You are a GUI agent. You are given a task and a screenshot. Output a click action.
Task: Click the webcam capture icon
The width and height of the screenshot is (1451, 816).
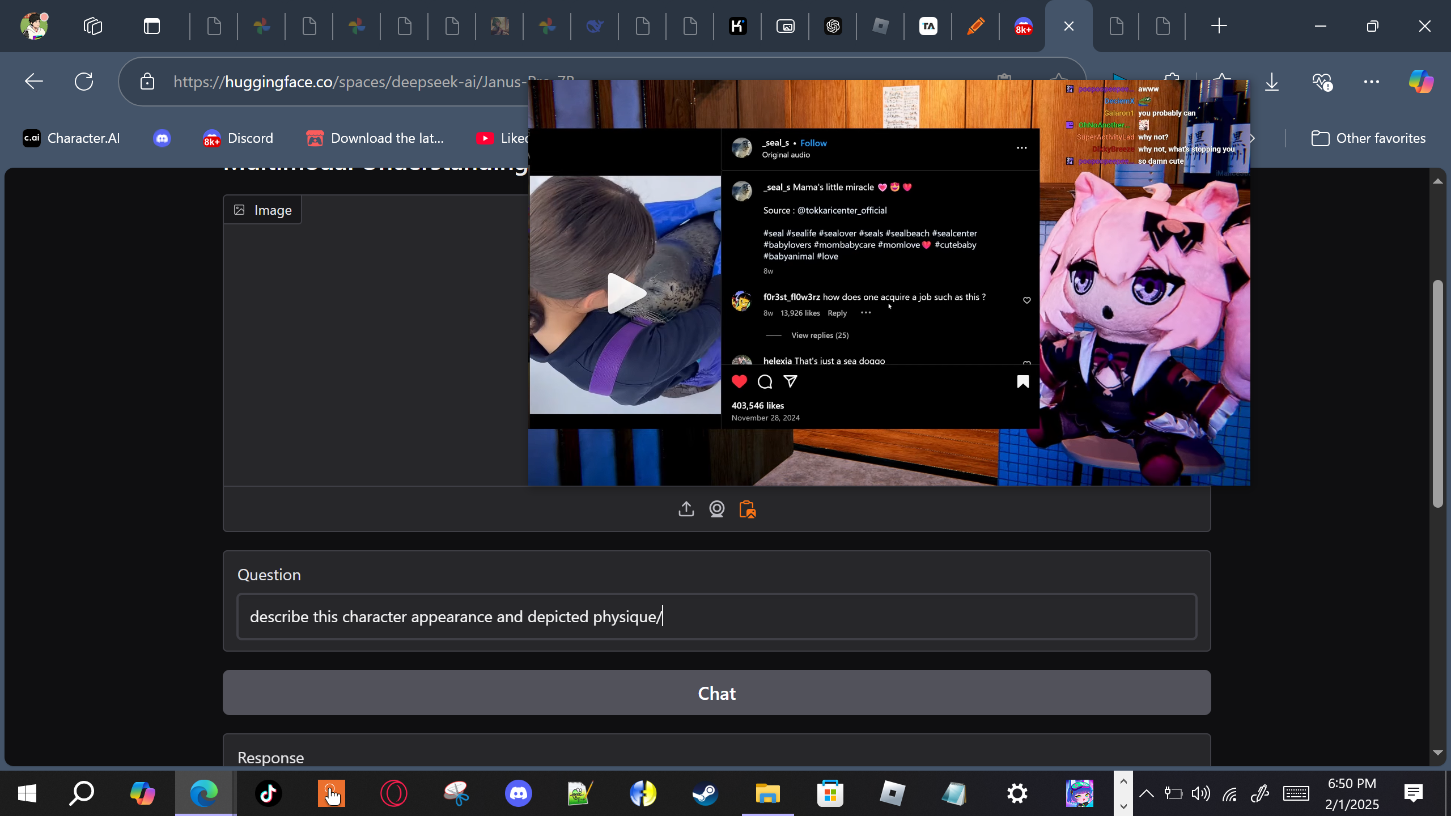pyautogui.click(x=717, y=509)
